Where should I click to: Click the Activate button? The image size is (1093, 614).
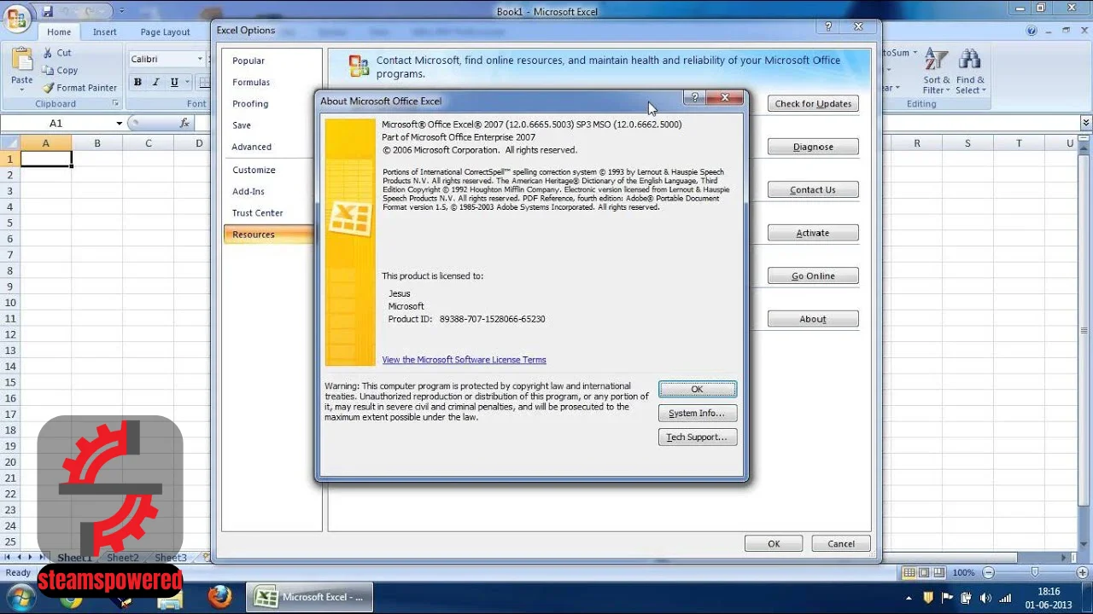[x=813, y=233]
